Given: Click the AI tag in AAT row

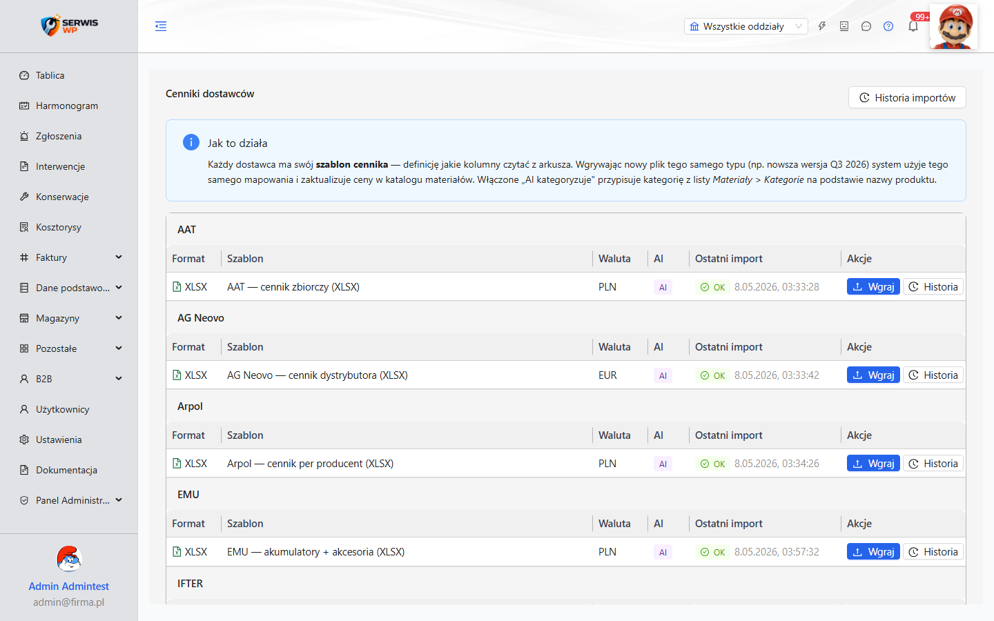Looking at the screenshot, I should pos(663,287).
